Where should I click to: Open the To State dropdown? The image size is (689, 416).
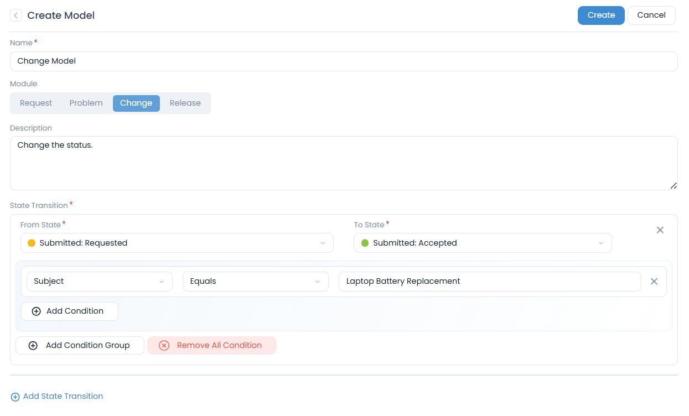coord(483,243)
